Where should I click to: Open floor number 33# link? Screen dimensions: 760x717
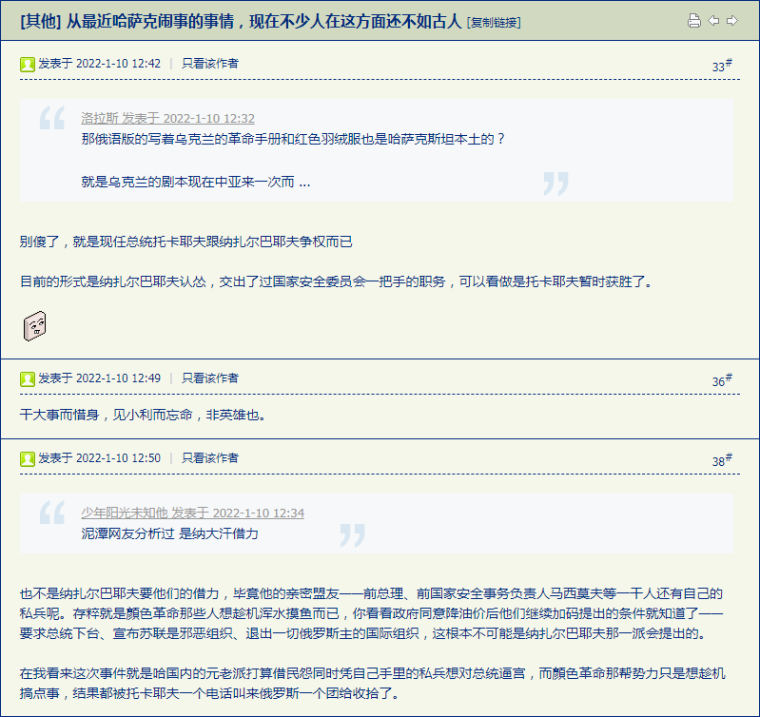point(722,66)
